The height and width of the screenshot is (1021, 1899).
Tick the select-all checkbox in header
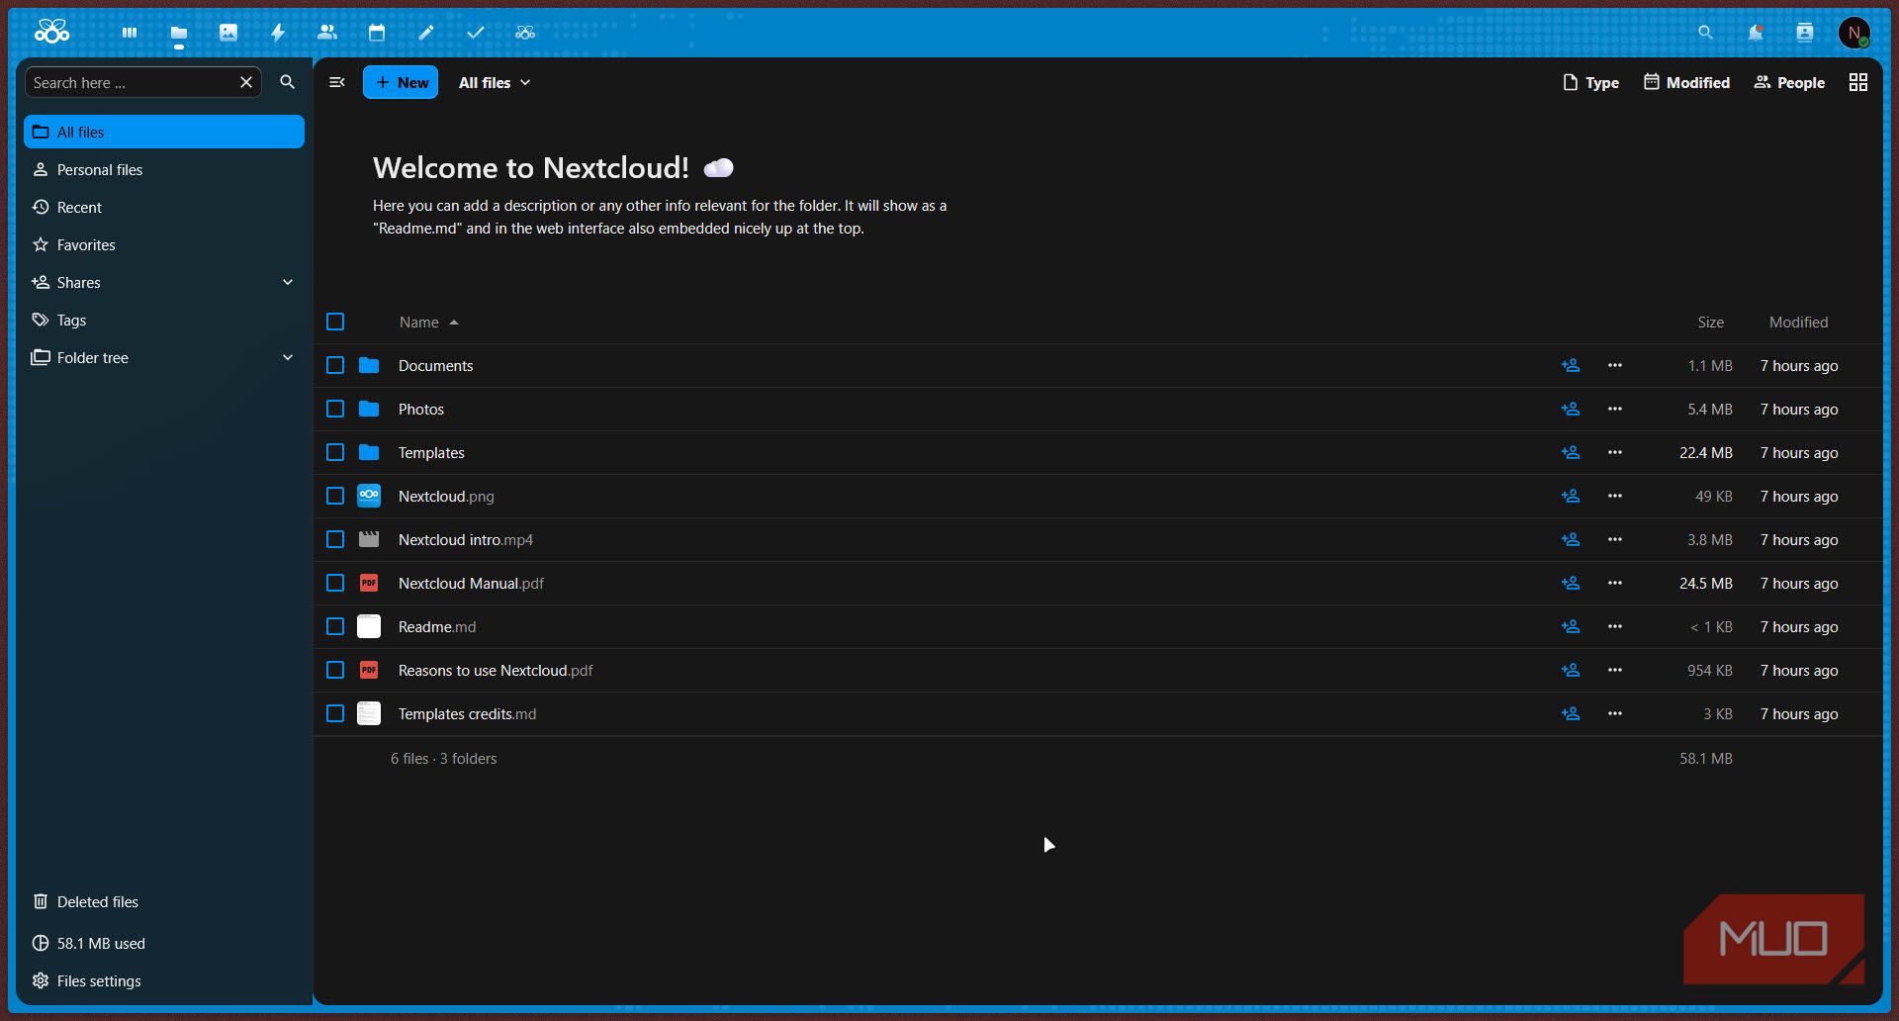(335, 322)
